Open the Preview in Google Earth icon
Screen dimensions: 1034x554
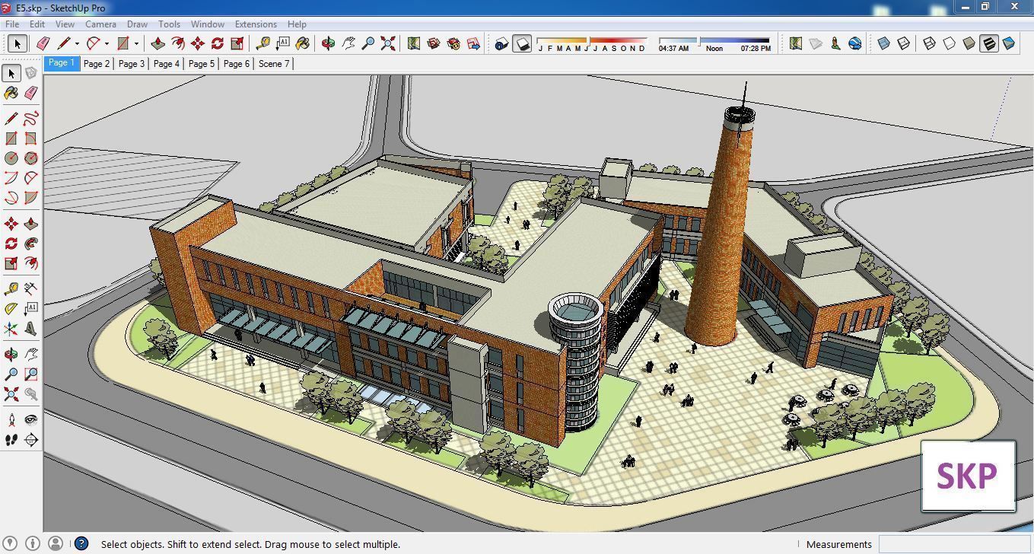855,43
